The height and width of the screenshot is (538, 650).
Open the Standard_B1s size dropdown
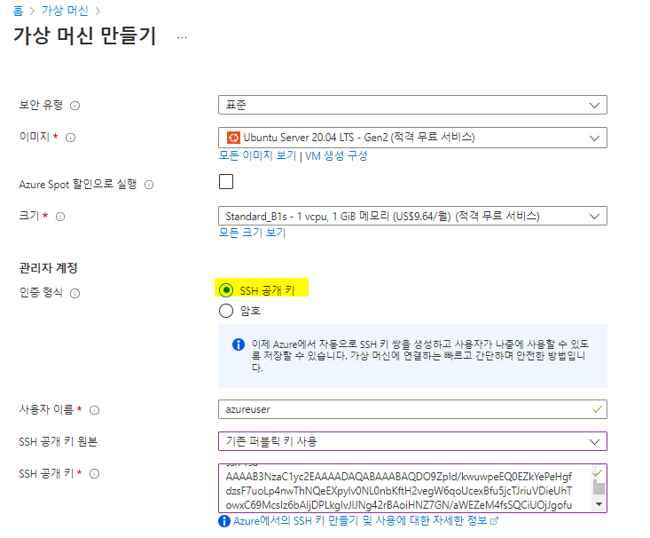(412, 216)
